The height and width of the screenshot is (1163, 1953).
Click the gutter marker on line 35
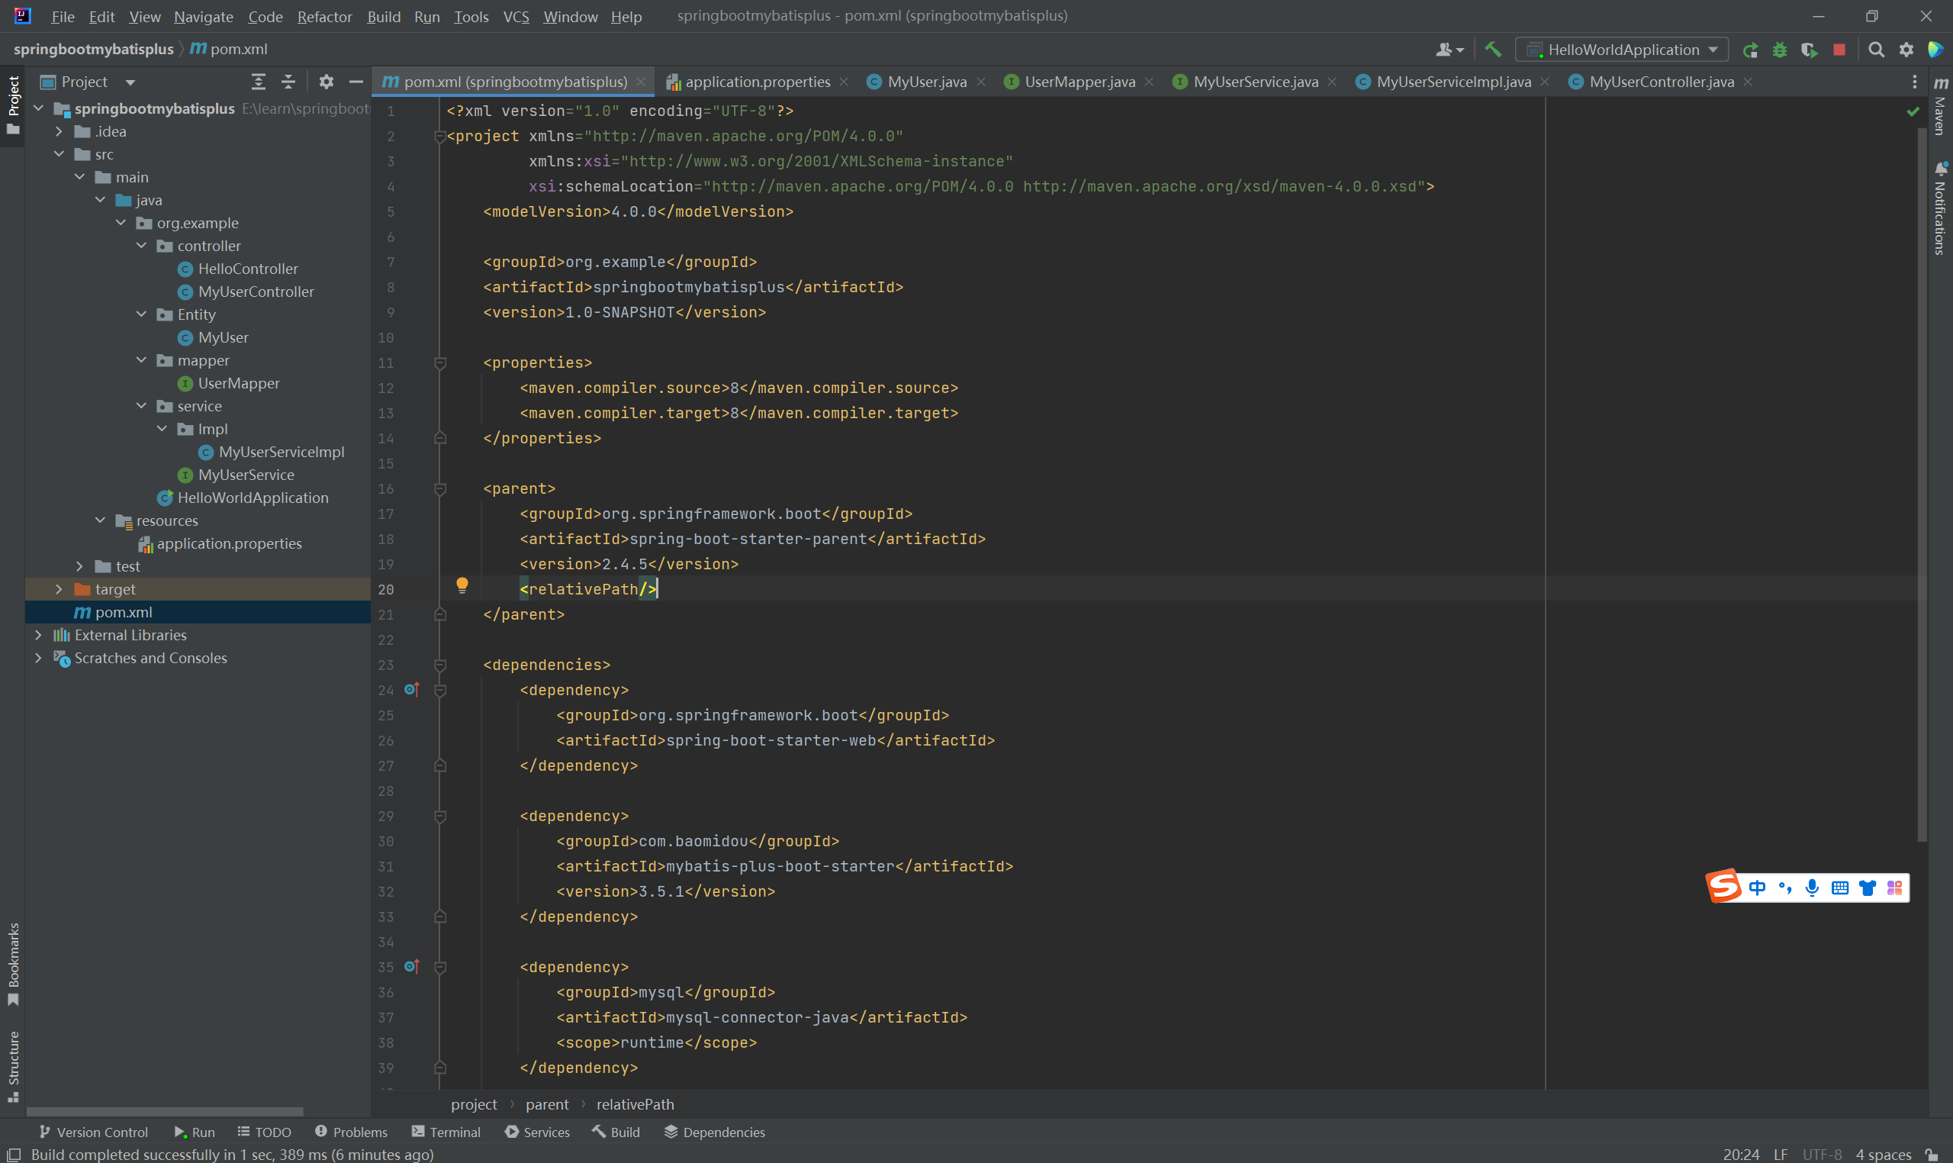(x=412, y=966)
